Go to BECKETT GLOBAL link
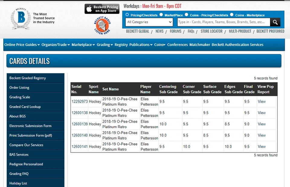This screenshot has height=187, width=290. click(138, 31)
